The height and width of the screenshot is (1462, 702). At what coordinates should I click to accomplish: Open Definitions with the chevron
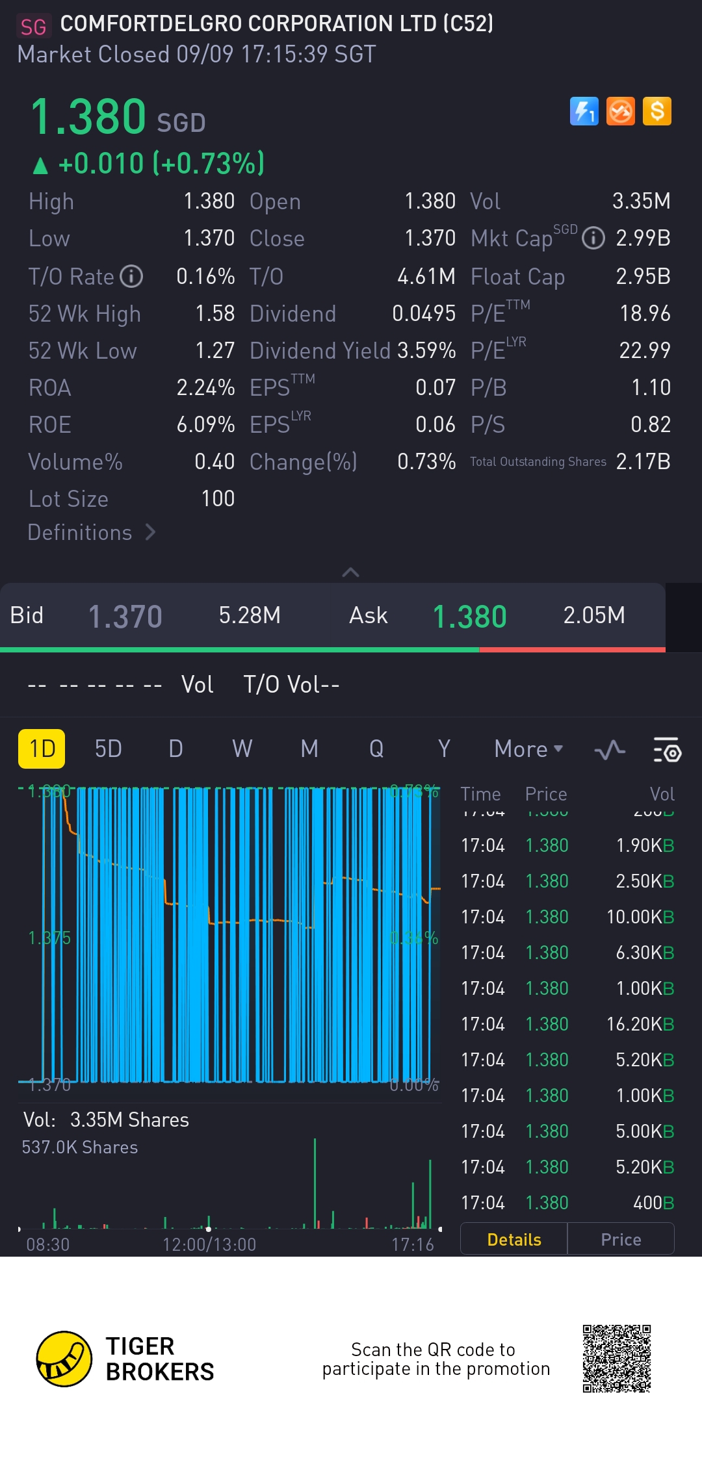(91, 532)
